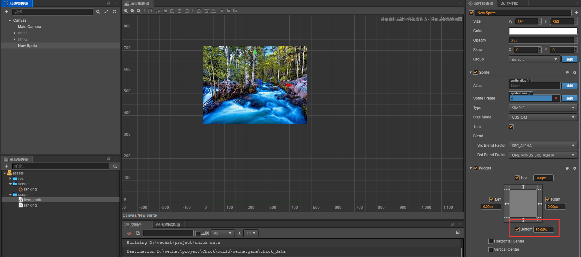Zoom in the scene view

pos(126,11)
